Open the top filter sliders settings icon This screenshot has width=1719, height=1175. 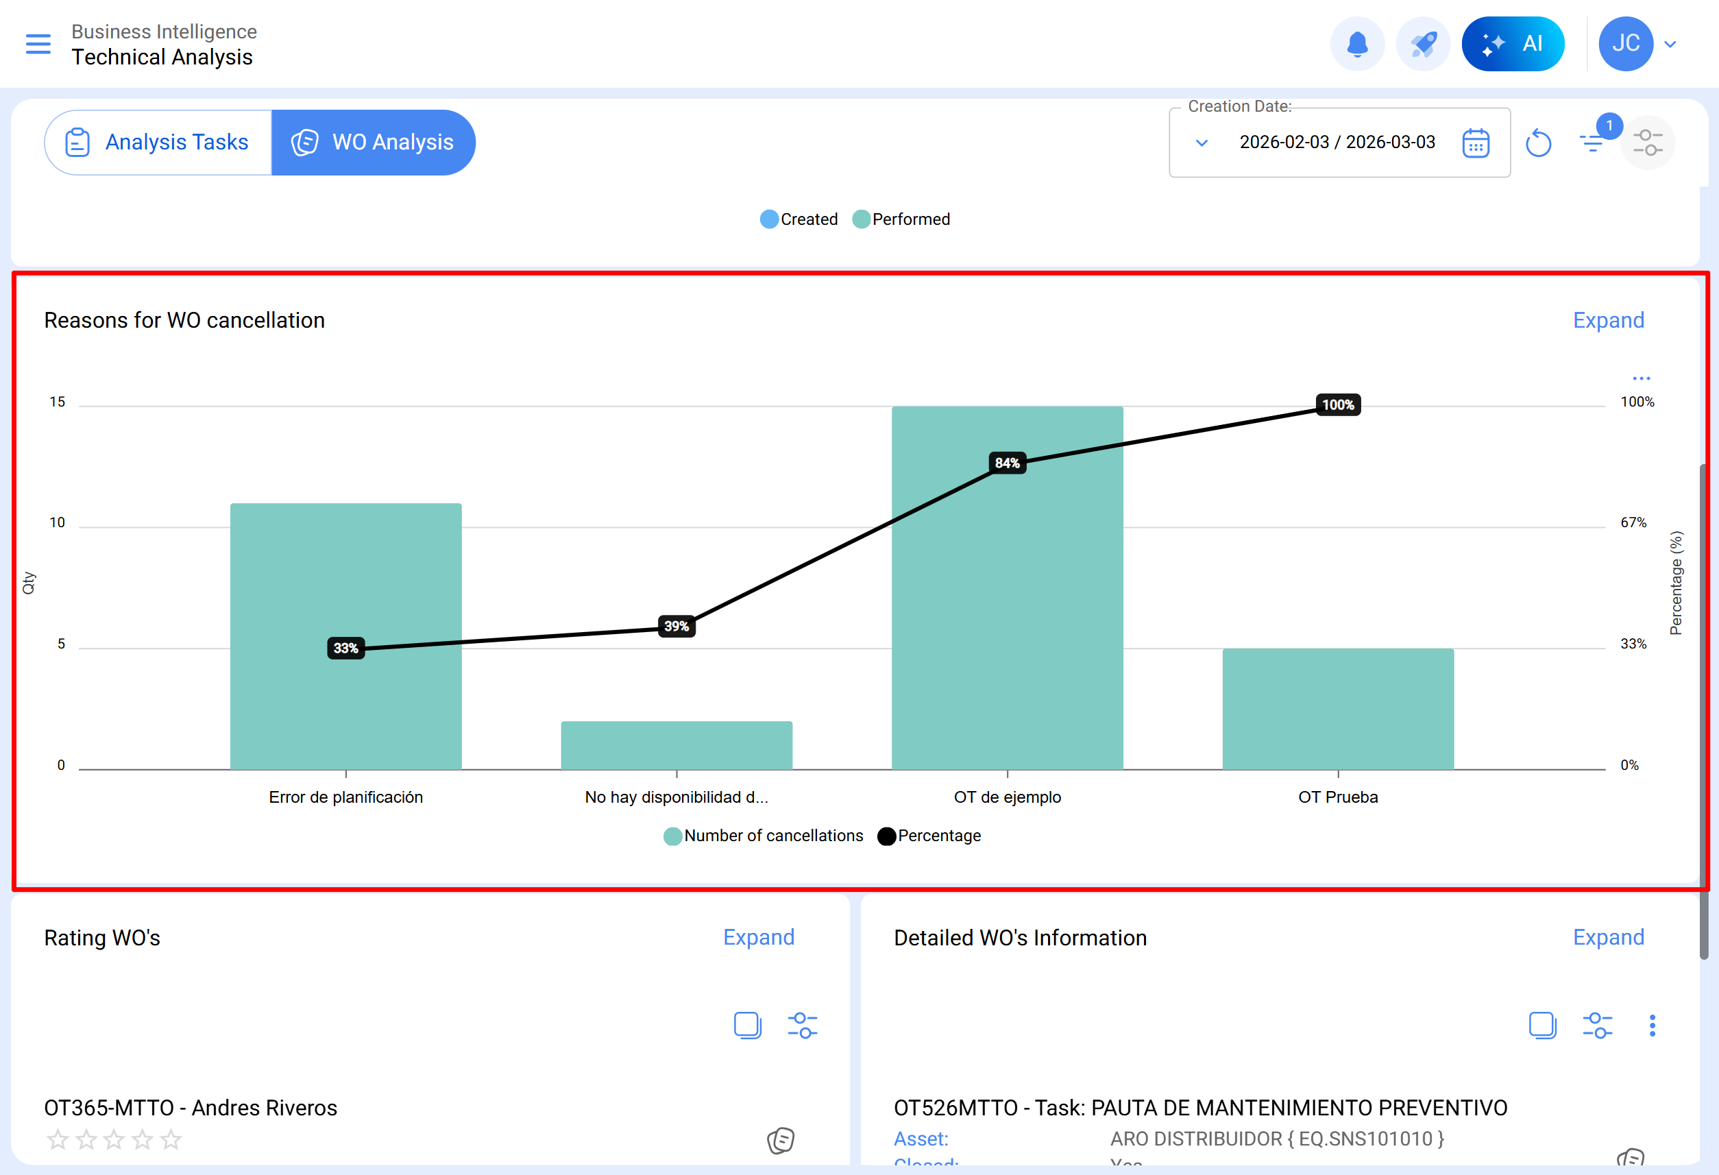pyautogui.click(x=1647, y=143)
